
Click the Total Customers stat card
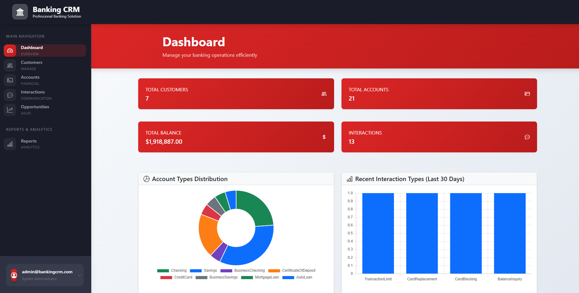pyautogui.click(x=236, y=94)
